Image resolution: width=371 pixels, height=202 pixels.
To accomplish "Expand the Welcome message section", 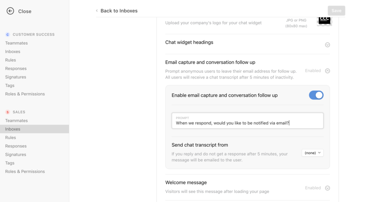I will click(327, 188).
